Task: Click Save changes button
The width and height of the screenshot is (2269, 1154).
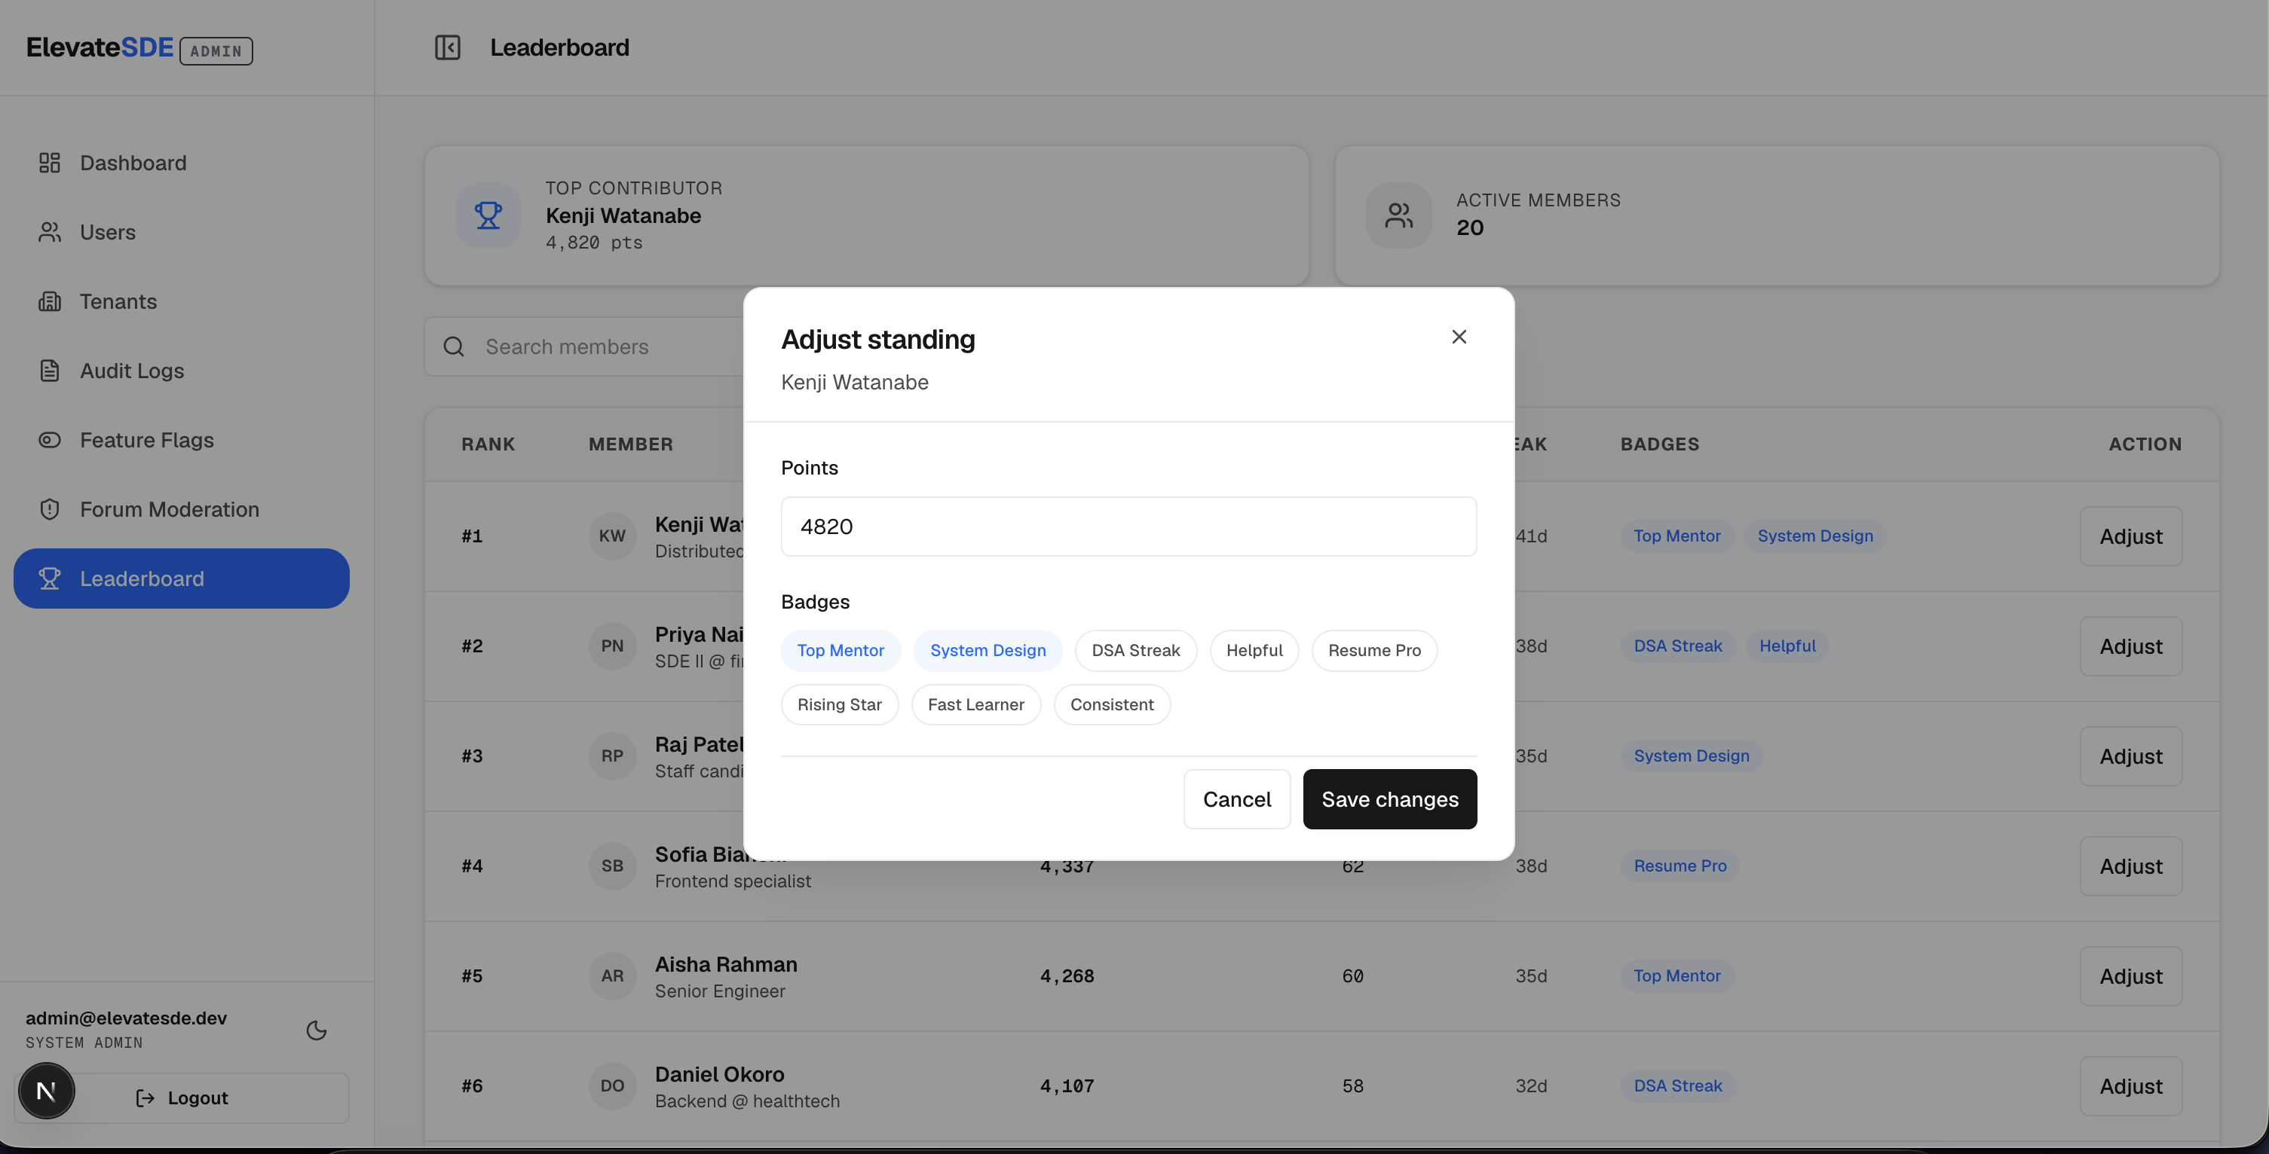Action: pos(1390,799)
